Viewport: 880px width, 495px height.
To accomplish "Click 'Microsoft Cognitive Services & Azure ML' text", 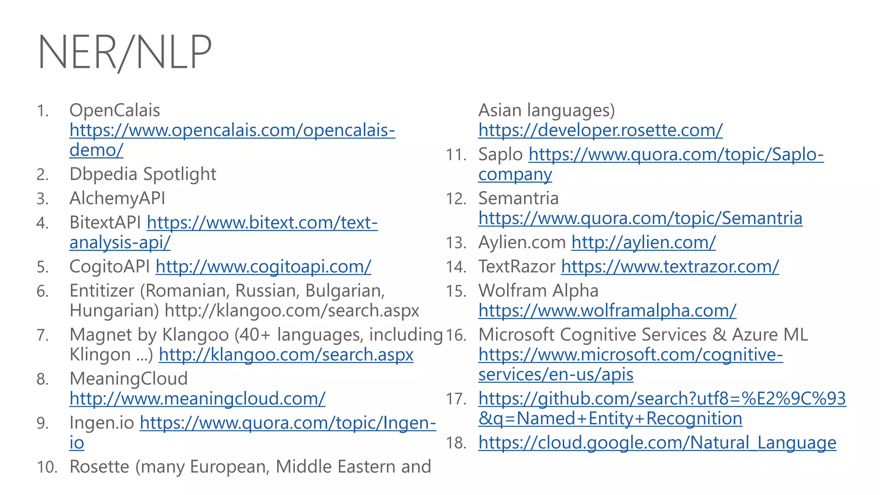I will pos(643,335).
